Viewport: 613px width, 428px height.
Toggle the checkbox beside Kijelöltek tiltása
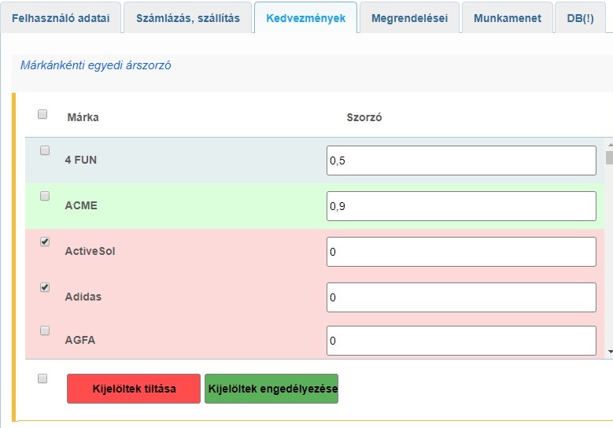pos(42,378)
